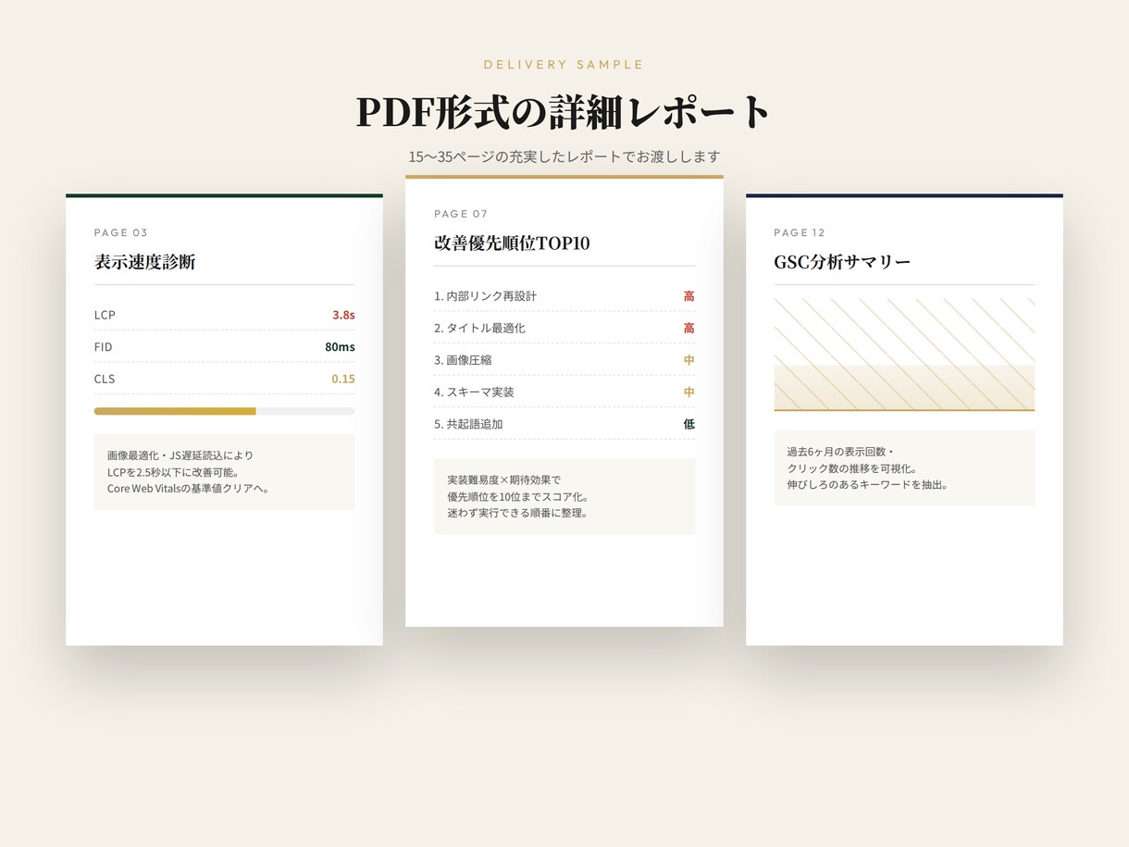Click the 高 priority for タイトル最適化

(689, 328)
